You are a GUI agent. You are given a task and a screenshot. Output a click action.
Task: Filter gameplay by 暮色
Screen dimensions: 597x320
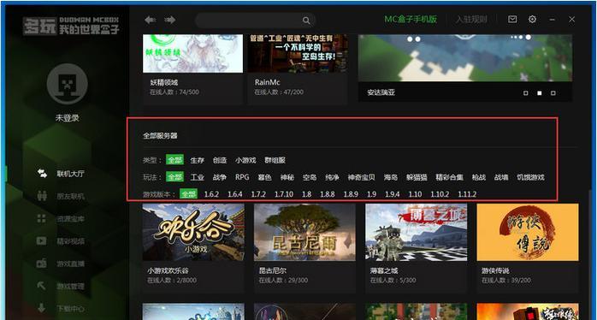point(264,177)
